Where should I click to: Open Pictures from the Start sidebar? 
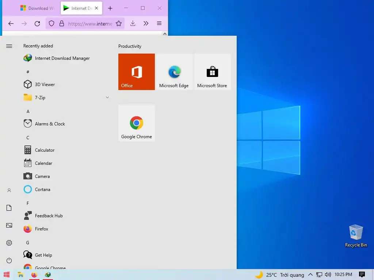click(x=9, y=225)
